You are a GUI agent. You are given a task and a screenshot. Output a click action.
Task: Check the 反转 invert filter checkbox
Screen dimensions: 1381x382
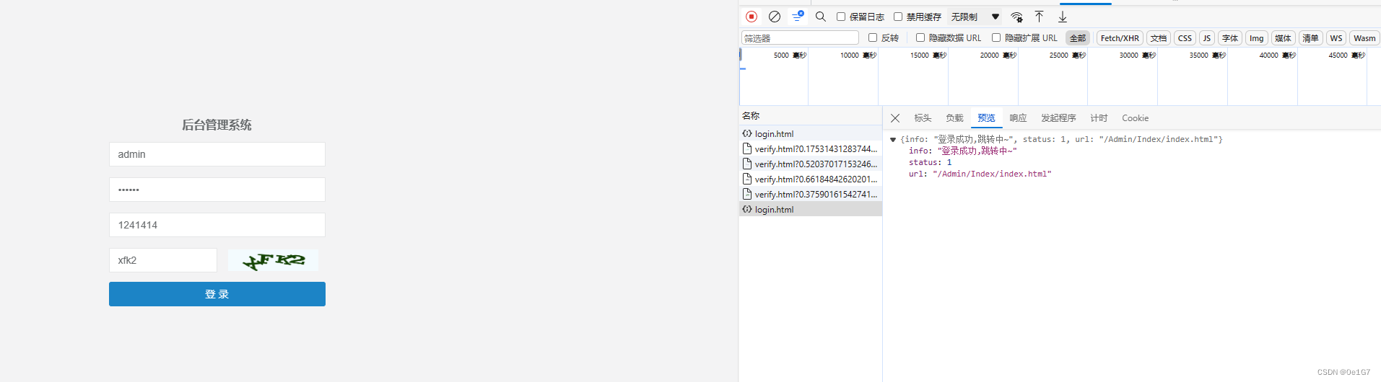tap(873, 37)
